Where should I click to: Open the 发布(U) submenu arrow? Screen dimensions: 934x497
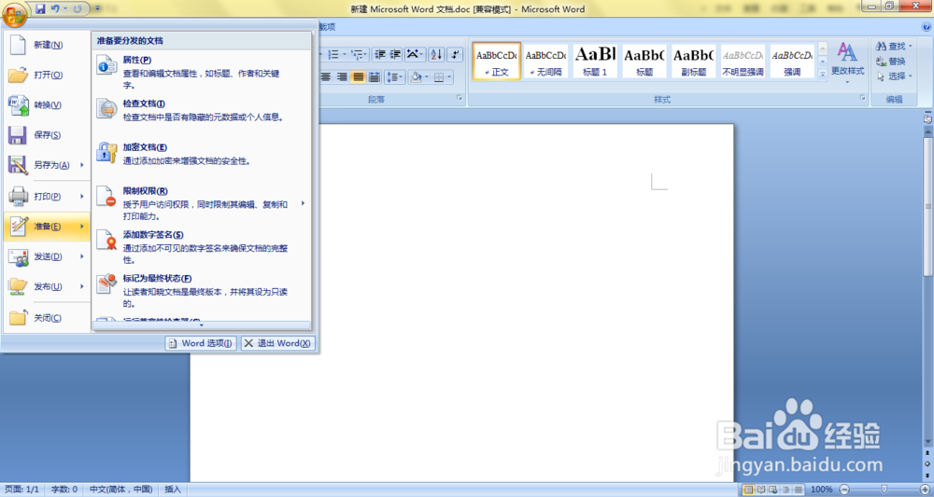tap(82, 286)
